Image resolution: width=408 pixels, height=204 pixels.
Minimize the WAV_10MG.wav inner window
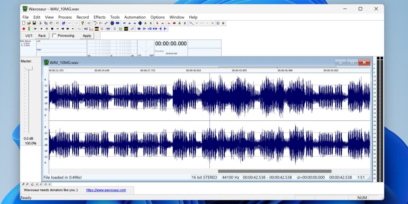pos(340,63)
